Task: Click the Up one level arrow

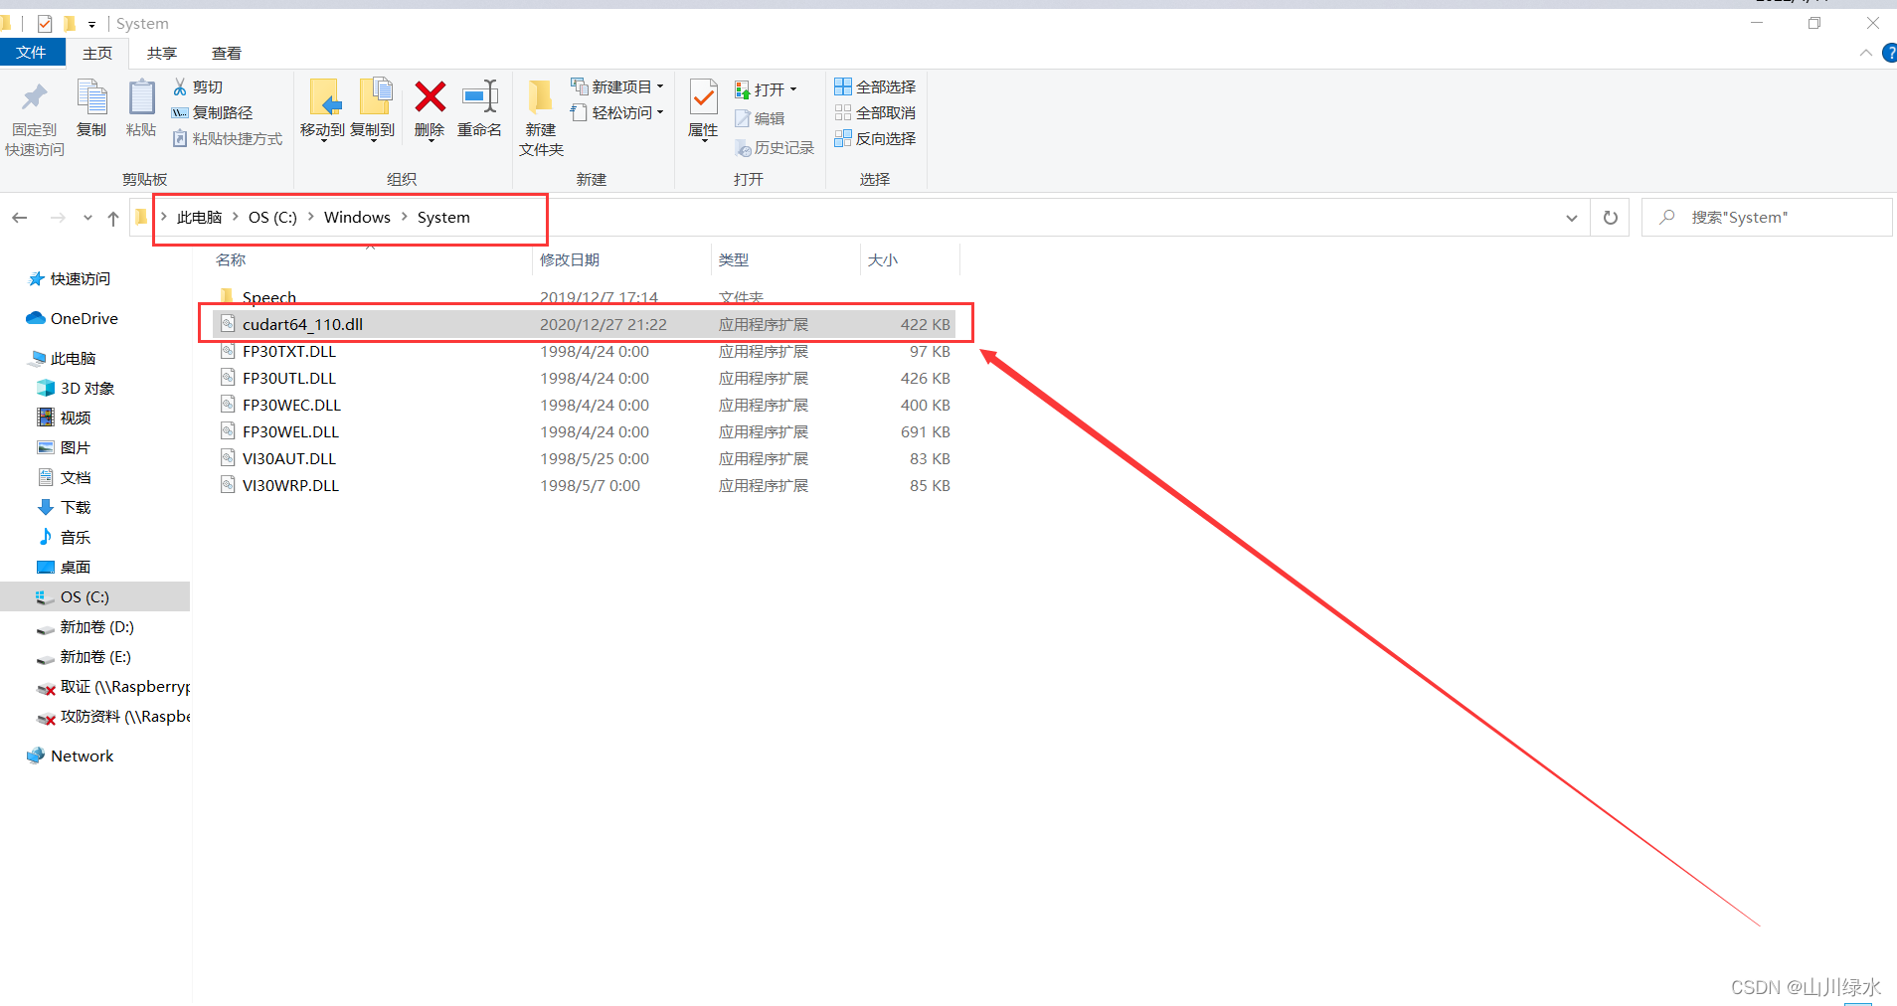Action: click(113, 218)
